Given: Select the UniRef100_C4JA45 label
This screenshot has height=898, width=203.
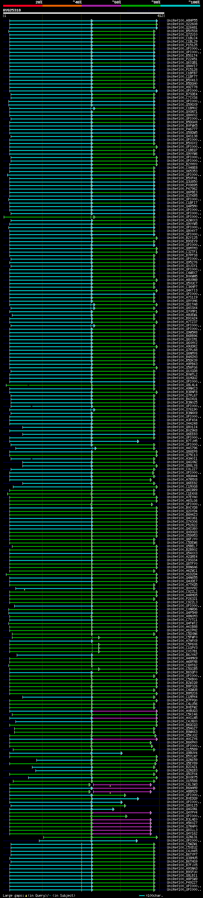Looking at the screenshot, I should tap(182, 851).
